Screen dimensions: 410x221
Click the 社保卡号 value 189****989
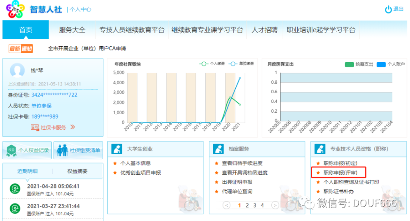tap(45, 117)
